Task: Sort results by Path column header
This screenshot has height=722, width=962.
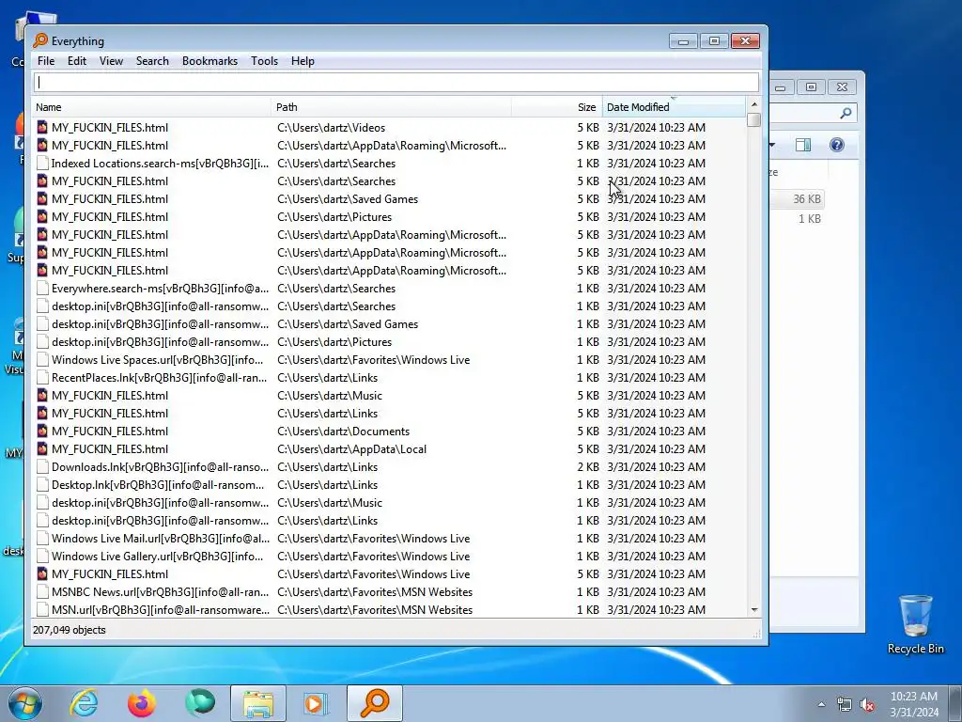Action: pos(392,107)
